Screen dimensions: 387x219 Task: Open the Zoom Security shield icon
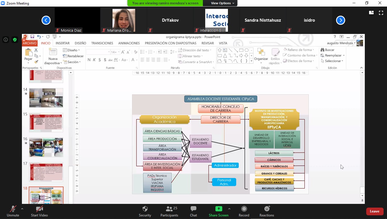[x=145, y=209]
